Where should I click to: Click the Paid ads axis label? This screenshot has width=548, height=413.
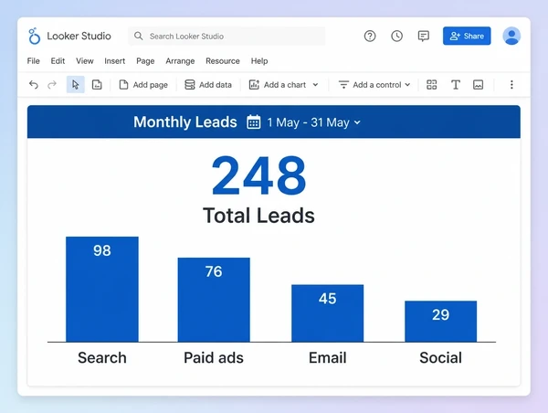[214, 358]
